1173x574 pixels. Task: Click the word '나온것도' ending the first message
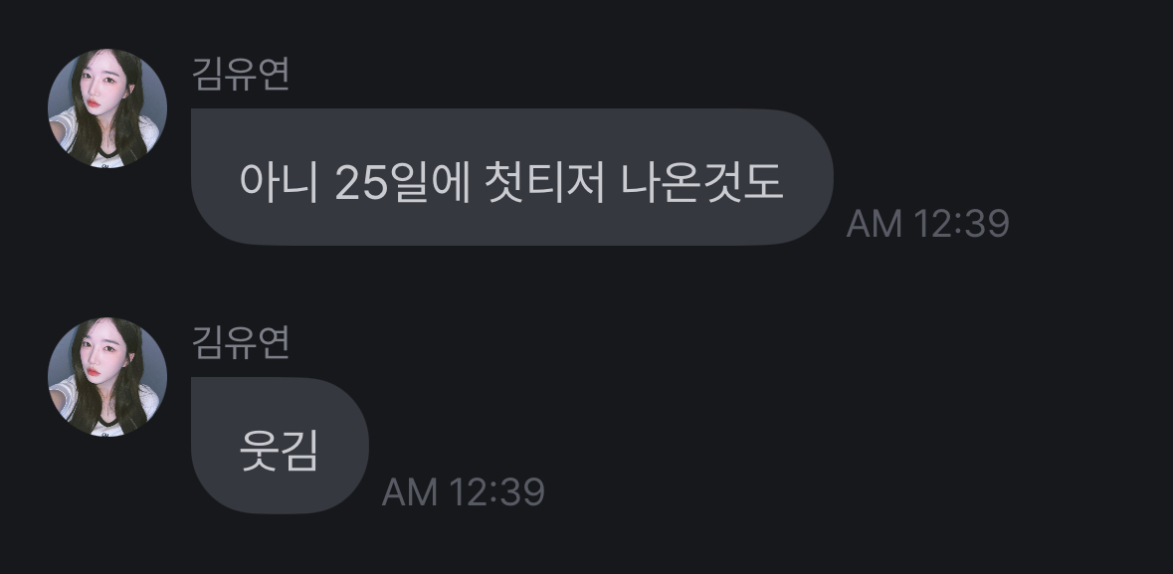coord(701,182)
